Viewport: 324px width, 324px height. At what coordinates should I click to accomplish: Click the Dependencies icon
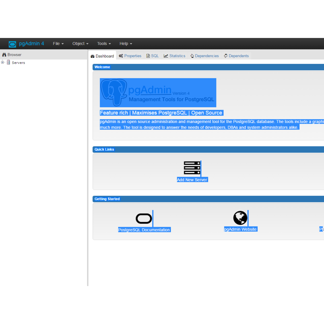pos(192,56)
